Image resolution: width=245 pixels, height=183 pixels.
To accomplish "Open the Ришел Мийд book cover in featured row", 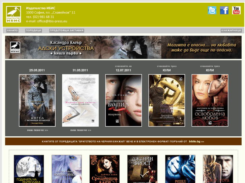I will point(167,100).
